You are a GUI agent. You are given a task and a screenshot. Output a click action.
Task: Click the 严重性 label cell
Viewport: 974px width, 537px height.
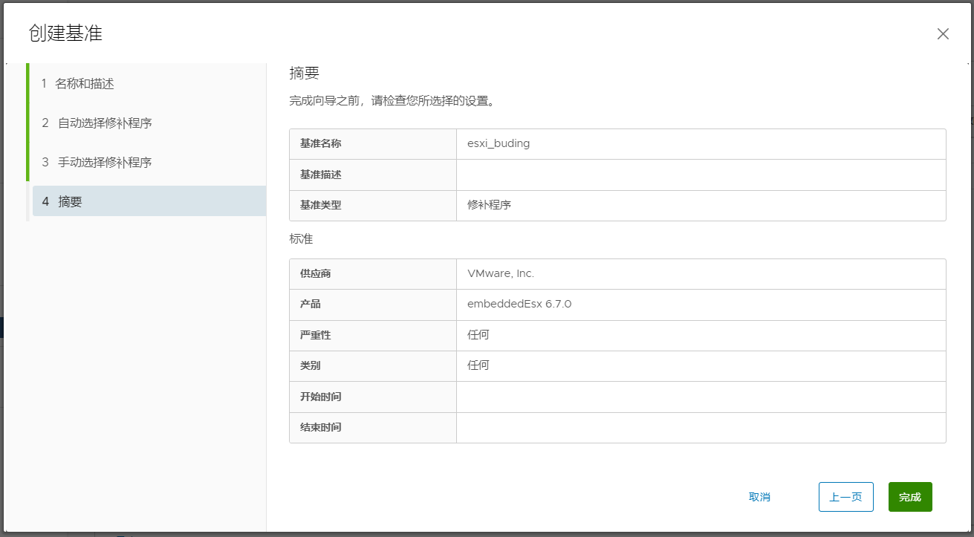click(x=373, y=335)
